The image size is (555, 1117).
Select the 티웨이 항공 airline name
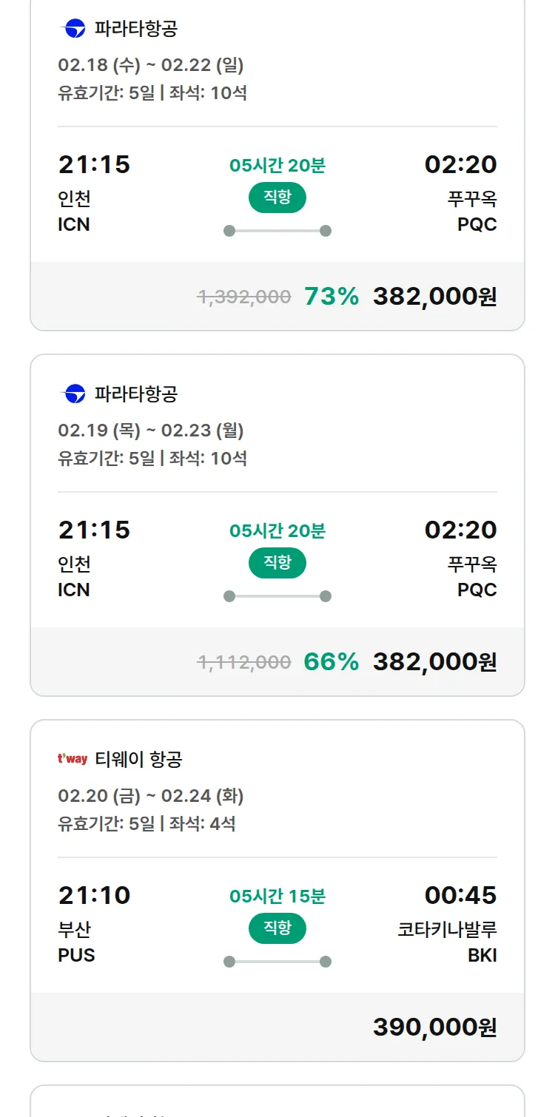click(138, 759)
